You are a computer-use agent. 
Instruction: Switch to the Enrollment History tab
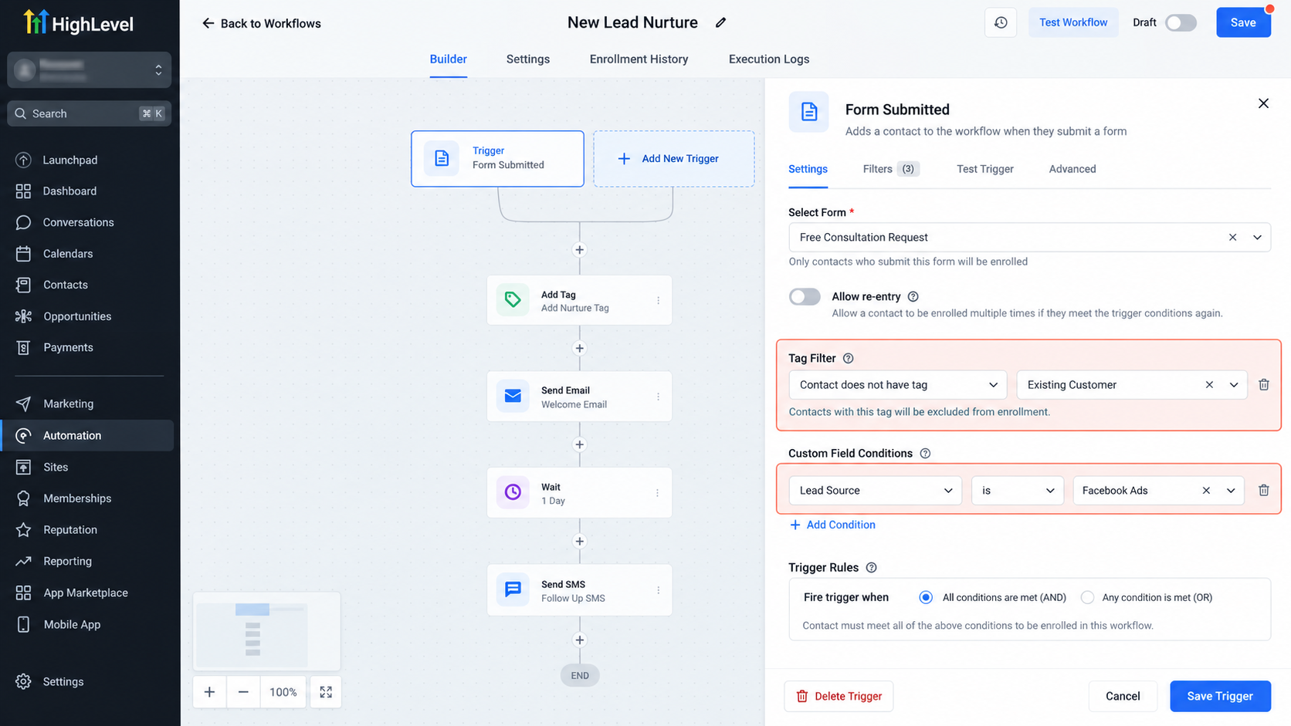pyautogui.click(x=639, y=59)
